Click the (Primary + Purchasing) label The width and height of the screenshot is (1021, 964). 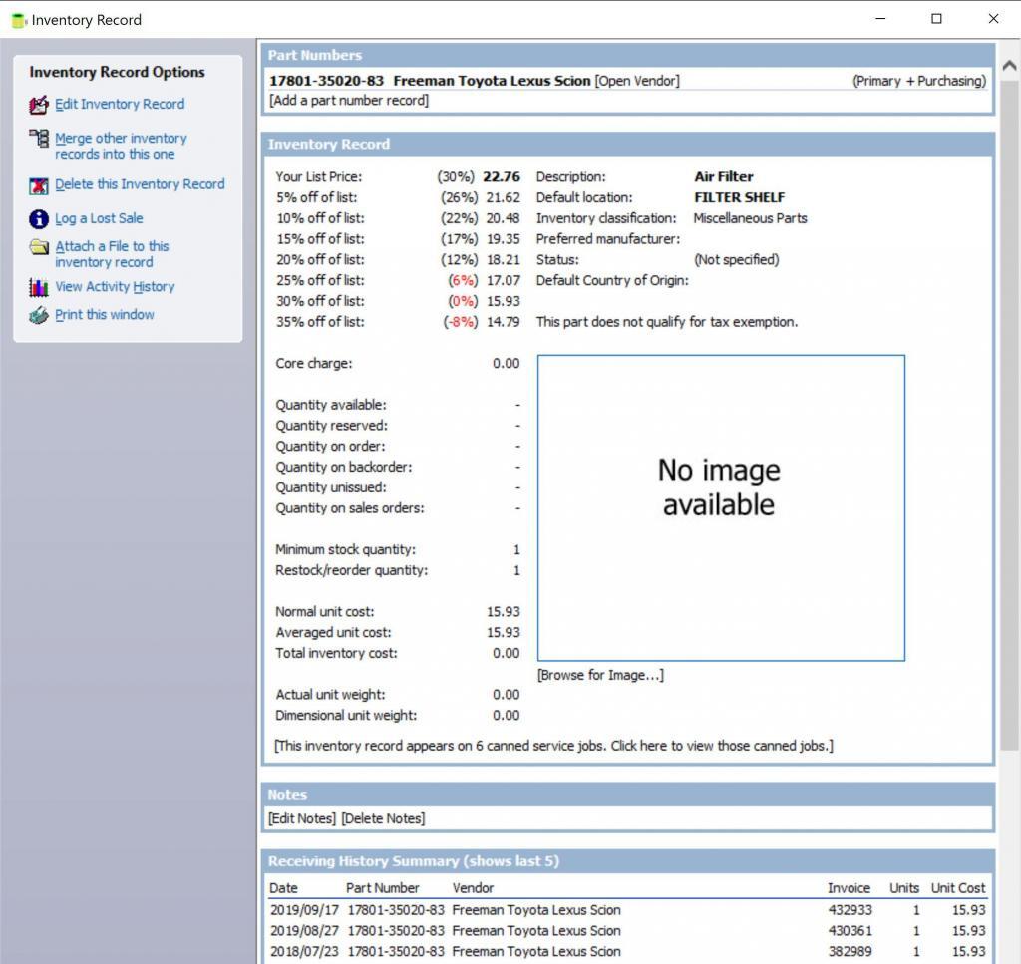919,81
